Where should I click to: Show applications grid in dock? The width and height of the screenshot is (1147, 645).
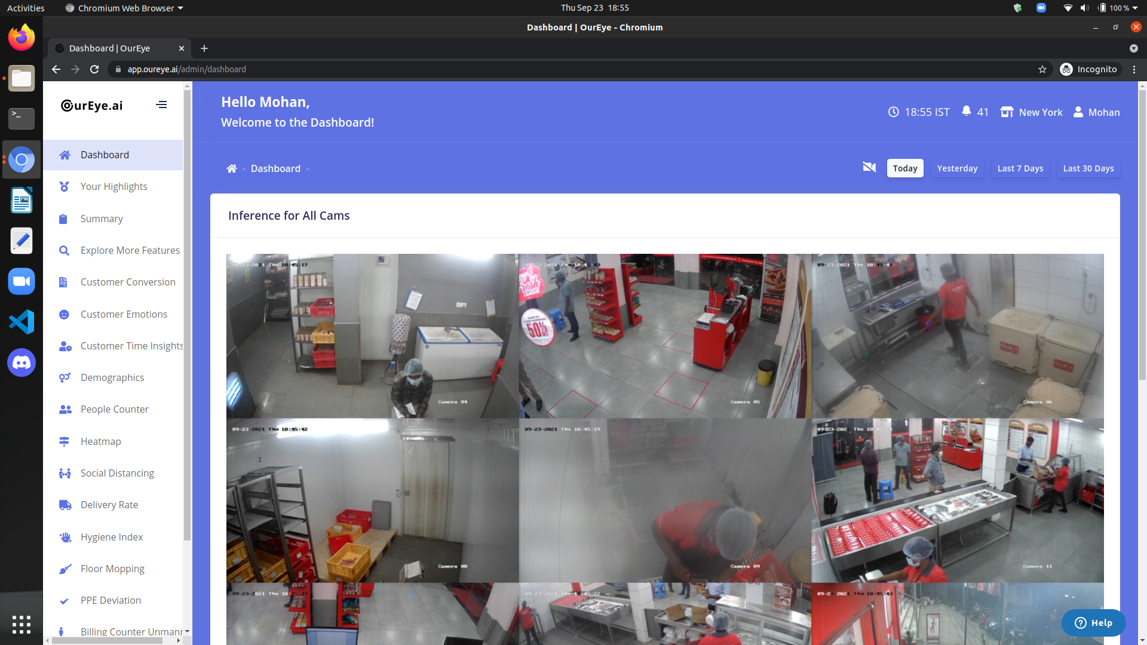[x=22, y=624]
